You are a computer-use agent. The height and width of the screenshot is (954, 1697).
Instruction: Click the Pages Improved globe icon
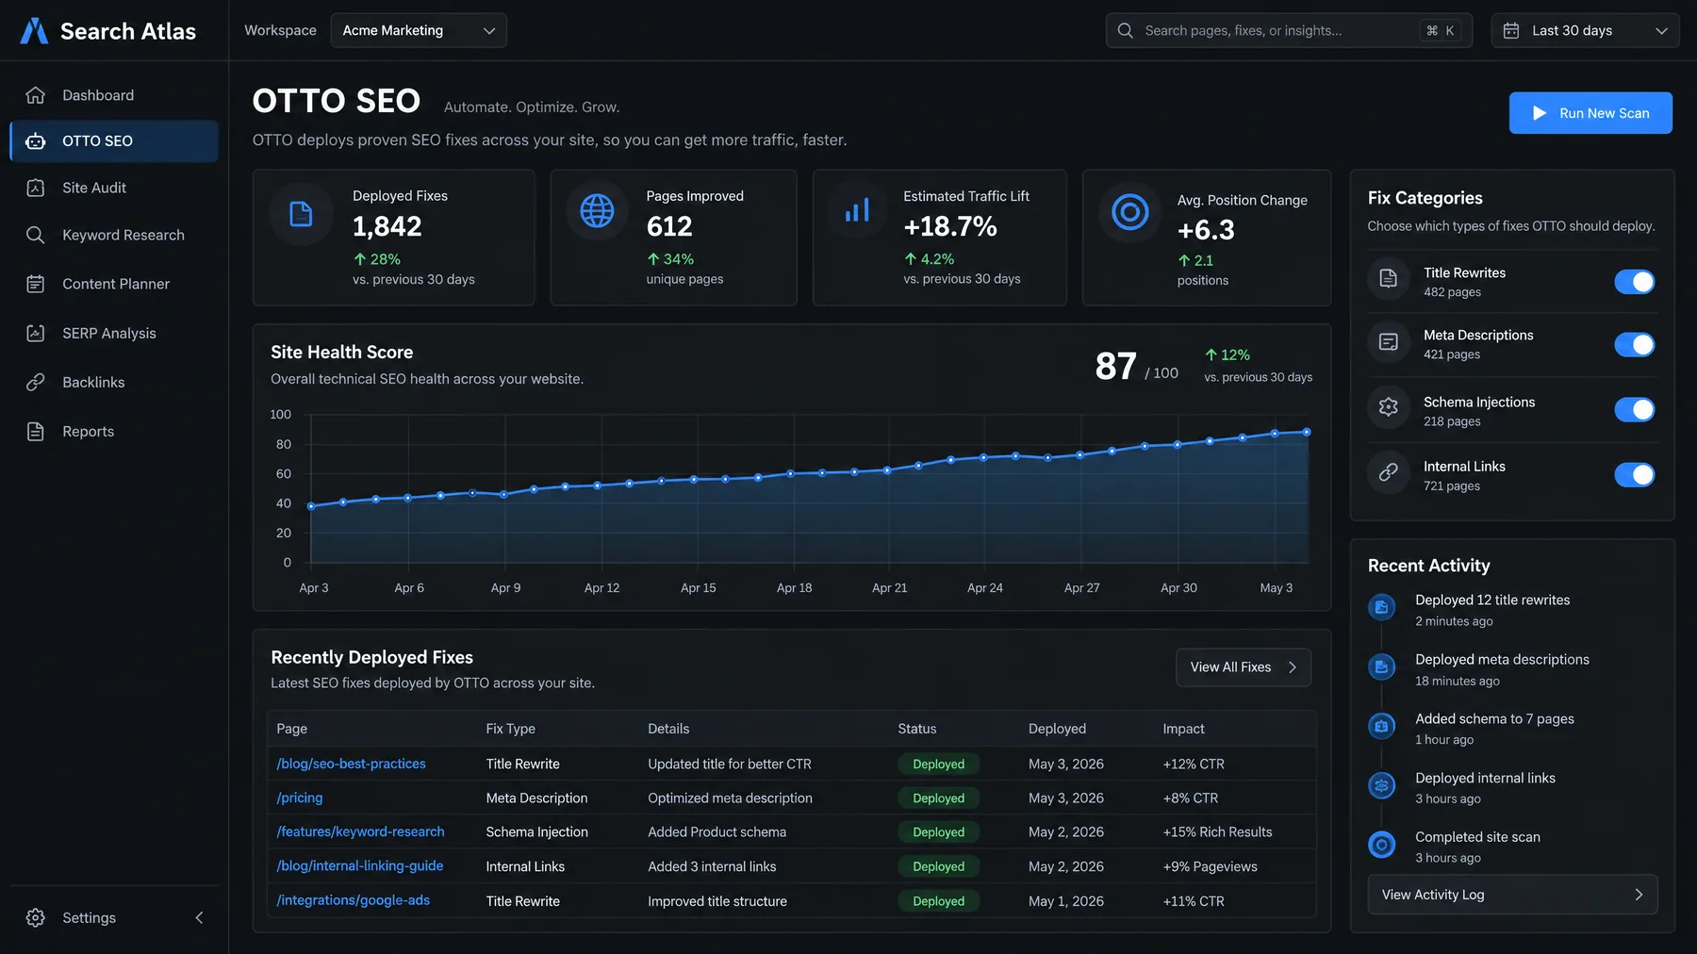coord(597,210)
